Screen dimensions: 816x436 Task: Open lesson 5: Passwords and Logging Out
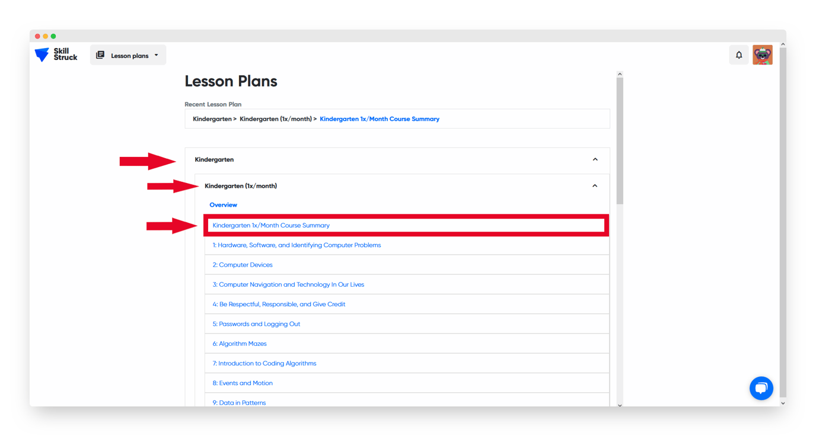coord(256,323)
